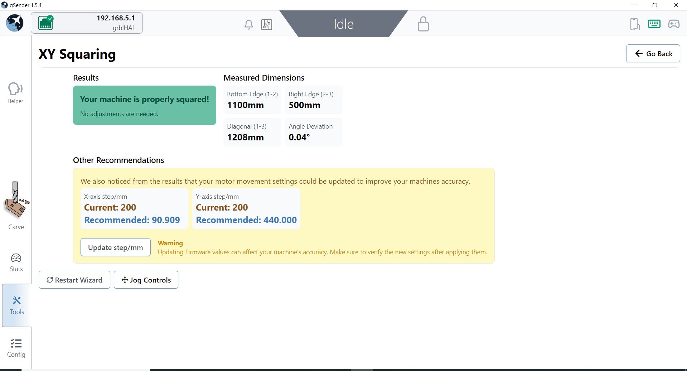Click the Ethernet connection icon with checkmark

coord(46,23)
